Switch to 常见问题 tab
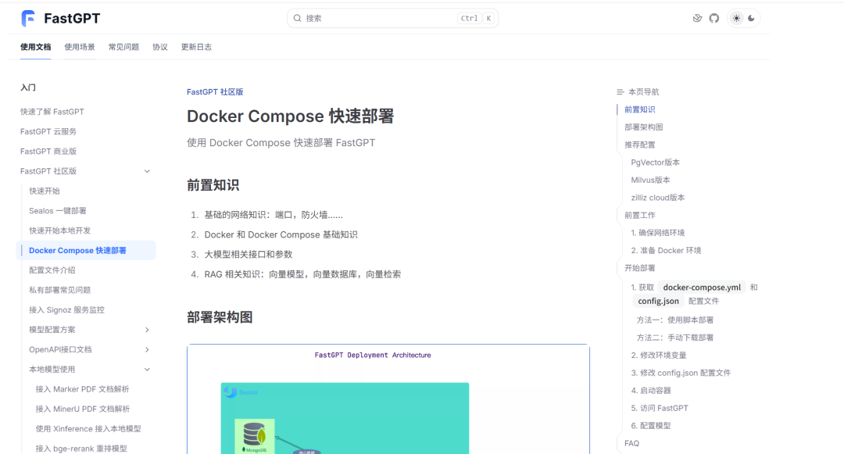Screen dimensions: 844x454 click(123, 47)
